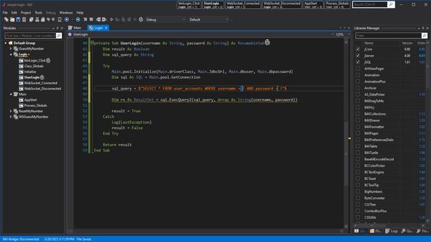Collapse the Main module node
The image size is (431, 242).
click(11, 94)
